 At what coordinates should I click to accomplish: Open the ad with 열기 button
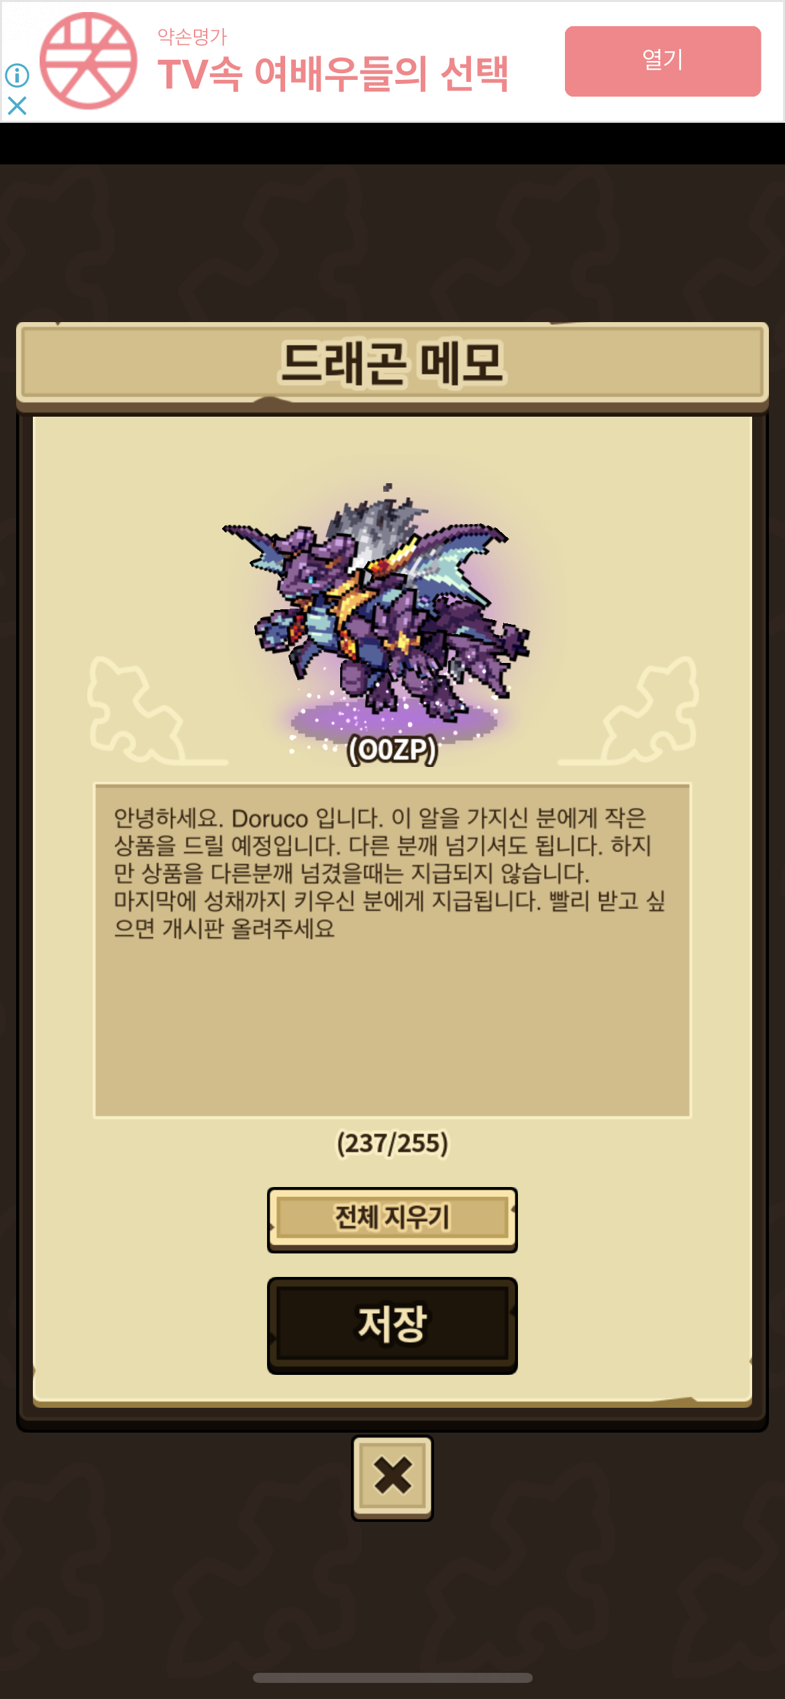pos(663,61)
